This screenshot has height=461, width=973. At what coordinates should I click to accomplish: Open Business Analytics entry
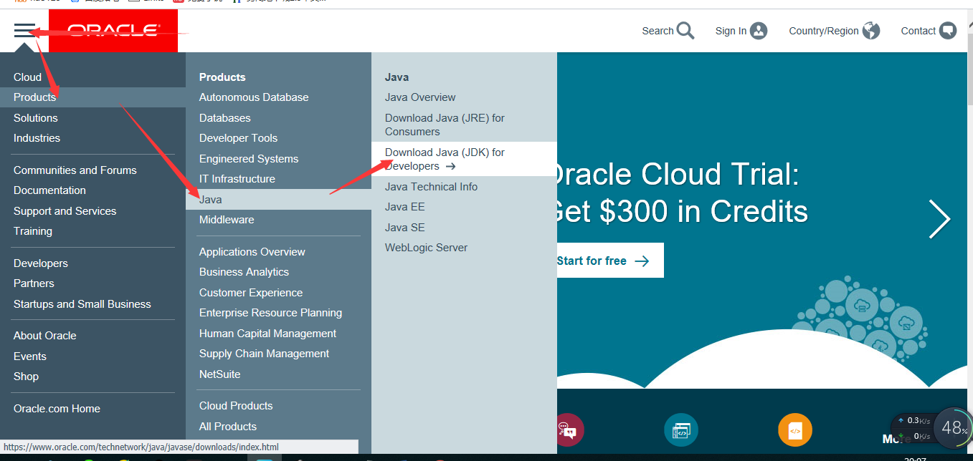244,272
